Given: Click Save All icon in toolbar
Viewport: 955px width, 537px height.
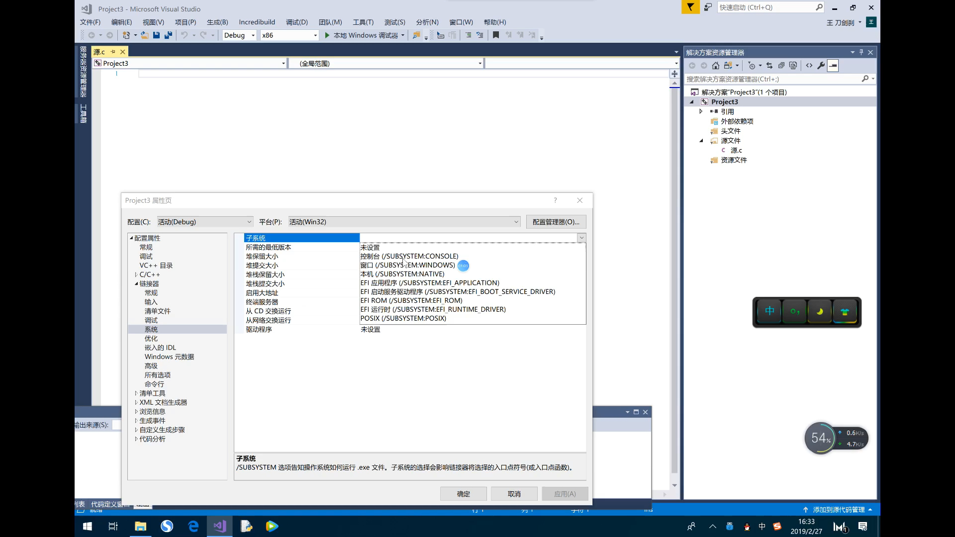Looking at the screenshot, I should pos(168,35).
